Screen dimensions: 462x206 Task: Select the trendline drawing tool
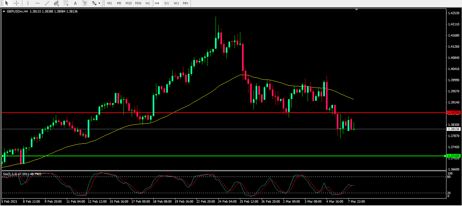(47, 3)
